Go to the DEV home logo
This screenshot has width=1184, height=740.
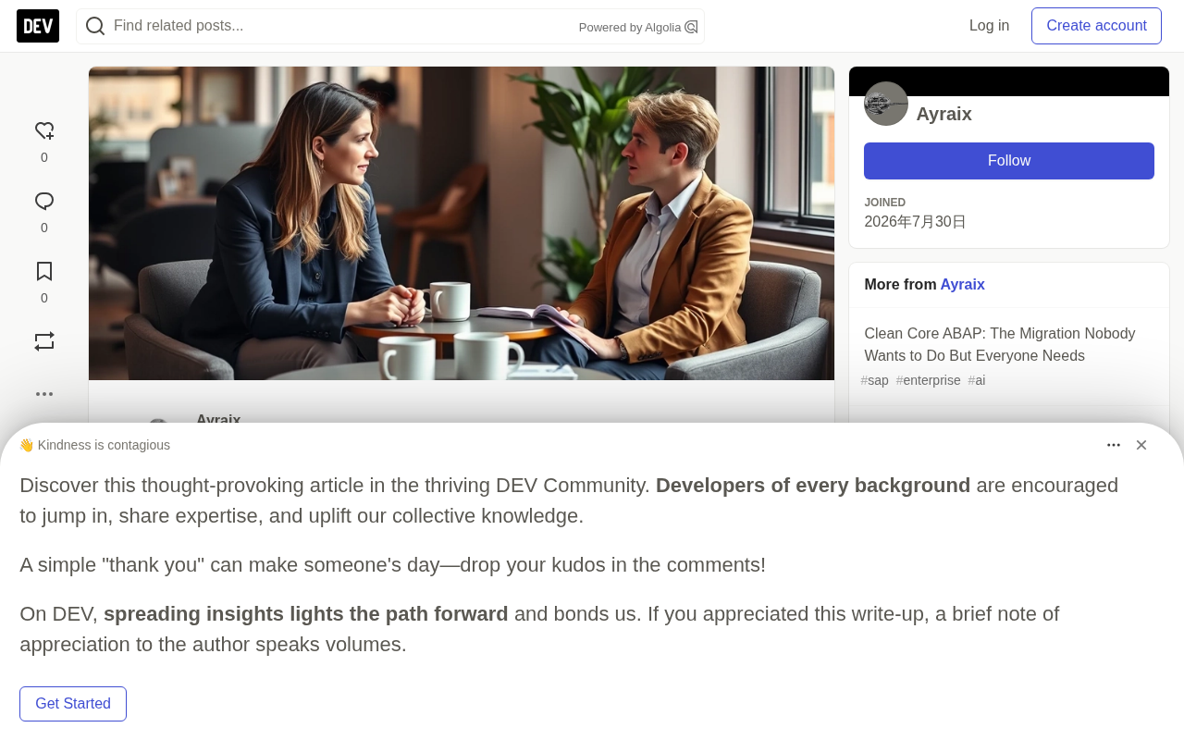click(x=38, y=26)
